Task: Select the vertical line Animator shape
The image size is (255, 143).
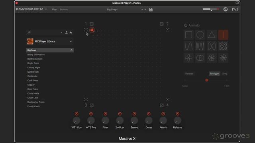Action: tap(223, 35)
